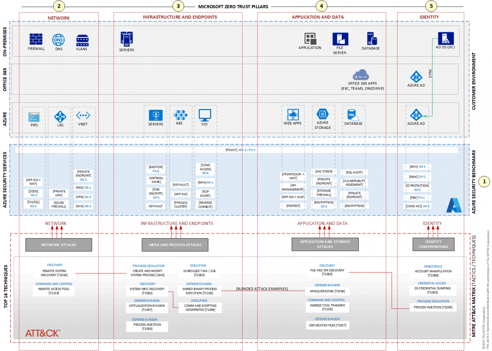Select the MASQUERADING [T1036] technique entry

[x=327, y=291]
